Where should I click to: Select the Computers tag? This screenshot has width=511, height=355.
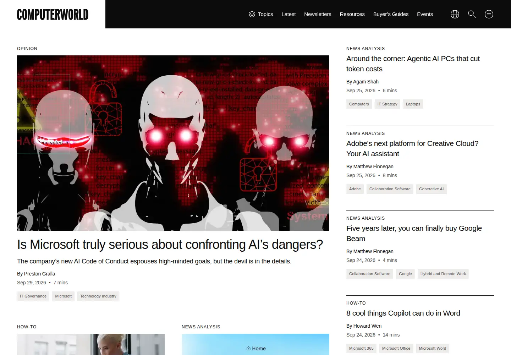(359, 104)
